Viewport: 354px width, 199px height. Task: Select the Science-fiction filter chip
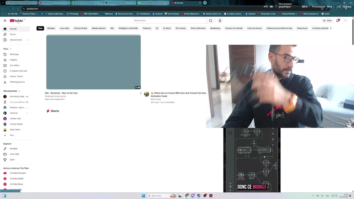click(x=80, y=28)
